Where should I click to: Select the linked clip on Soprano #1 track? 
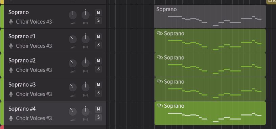(x=210, y=41)
